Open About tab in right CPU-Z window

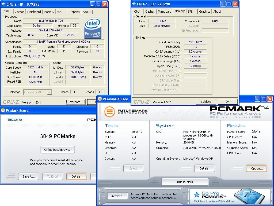(x=217, y=12)
